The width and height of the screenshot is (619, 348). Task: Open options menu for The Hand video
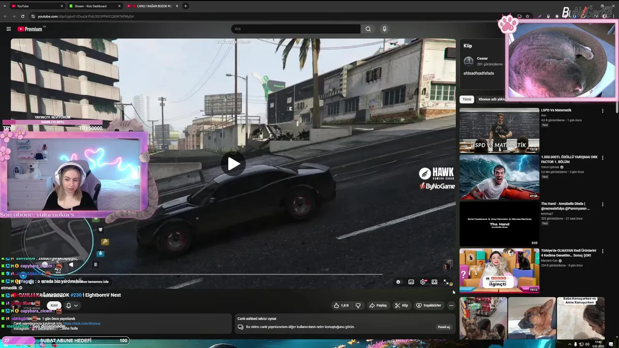(603, 204)
